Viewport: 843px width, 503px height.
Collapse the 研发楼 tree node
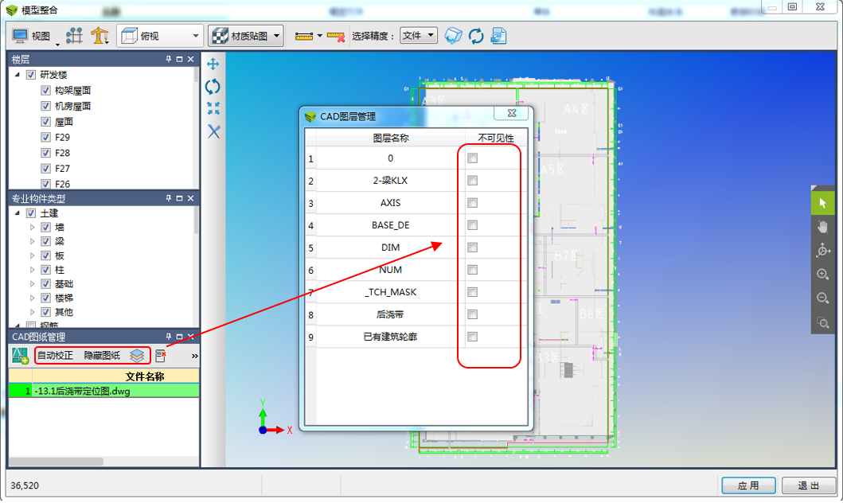coord(18,75)
